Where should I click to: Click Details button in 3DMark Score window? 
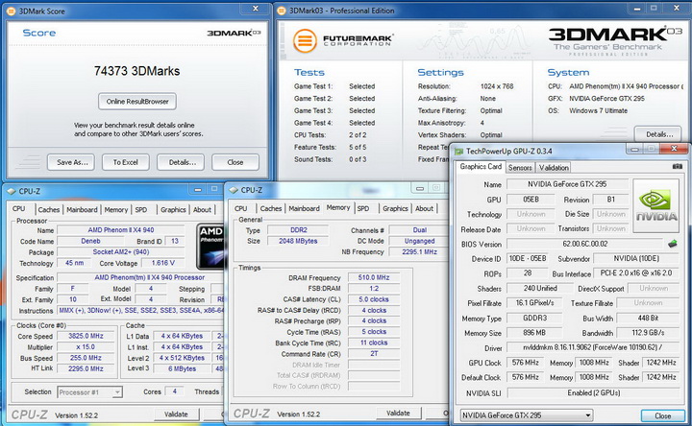pos(181,162)
